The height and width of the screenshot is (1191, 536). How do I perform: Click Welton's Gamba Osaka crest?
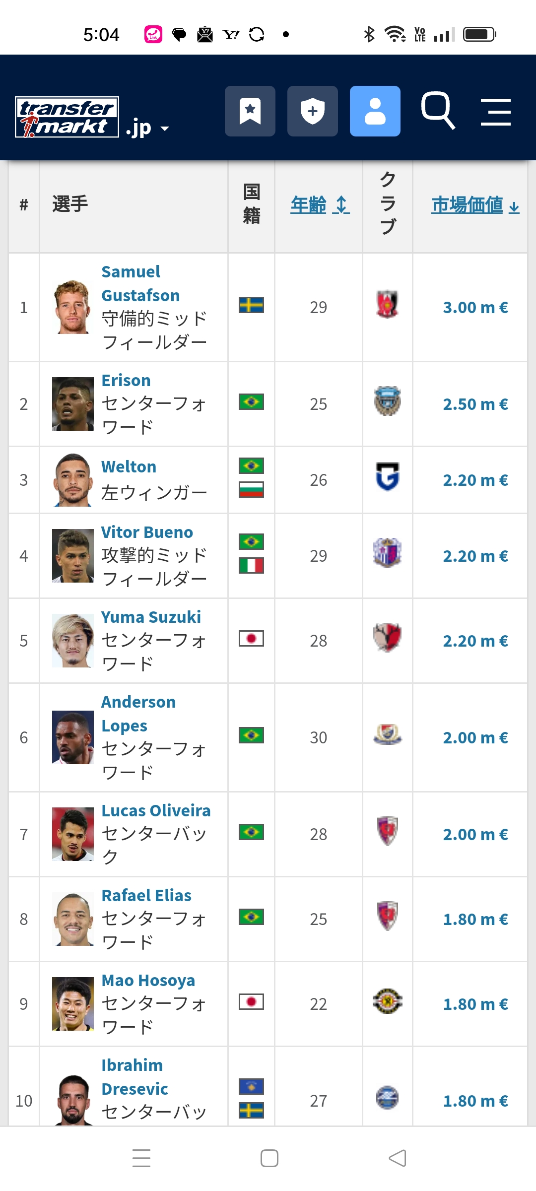(x=388, y=476)
